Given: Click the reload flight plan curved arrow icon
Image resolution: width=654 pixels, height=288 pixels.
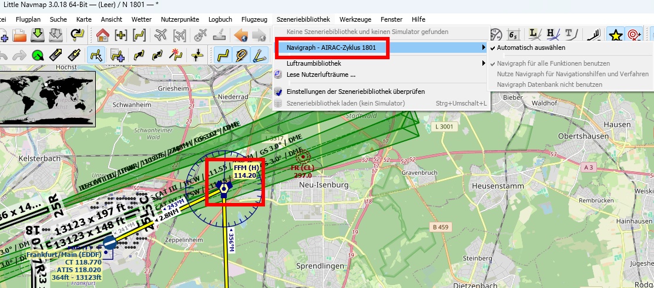Looking at the screenshot, I should (77, 35).
